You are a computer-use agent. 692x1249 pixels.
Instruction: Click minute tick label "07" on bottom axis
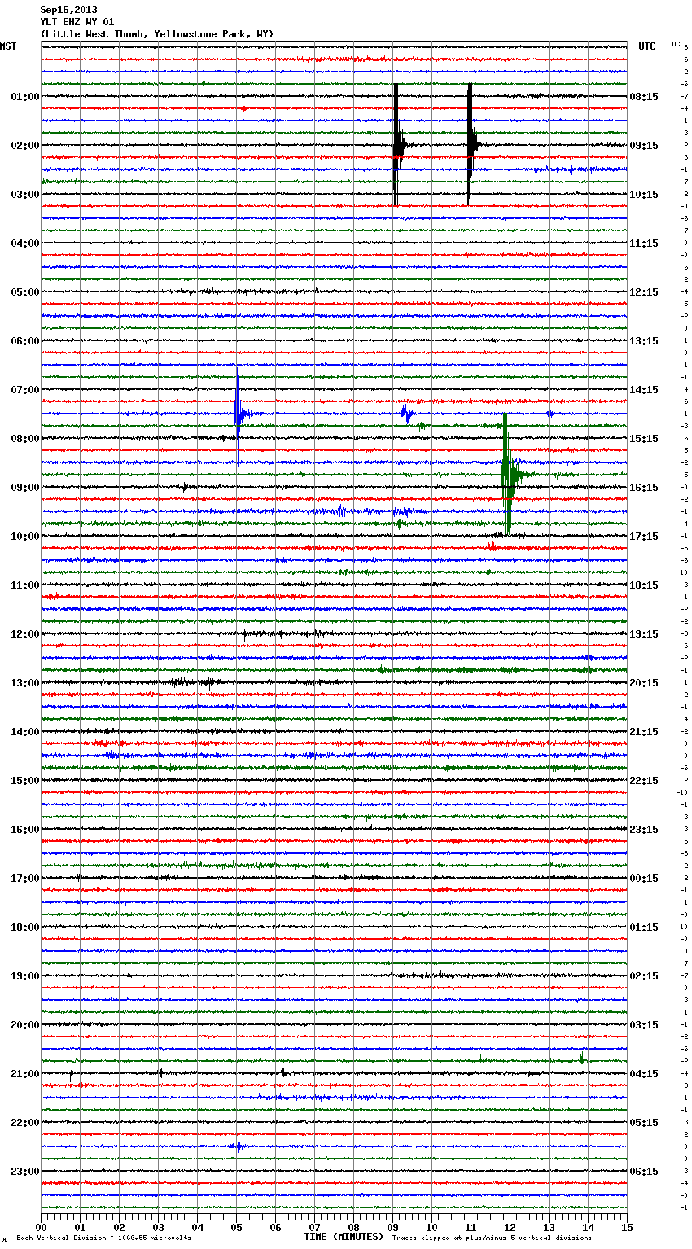pyautogui.click(x=314, y=1228)
